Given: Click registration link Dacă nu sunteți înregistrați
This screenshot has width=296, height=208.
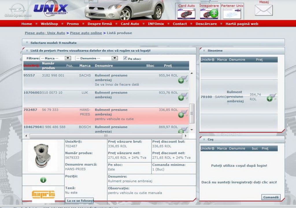Looking at the screenshot, I should [x=239, y=182].
